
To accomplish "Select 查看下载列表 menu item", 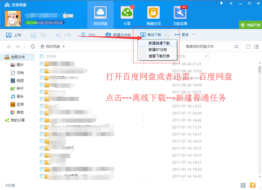I will click(159, 56).
